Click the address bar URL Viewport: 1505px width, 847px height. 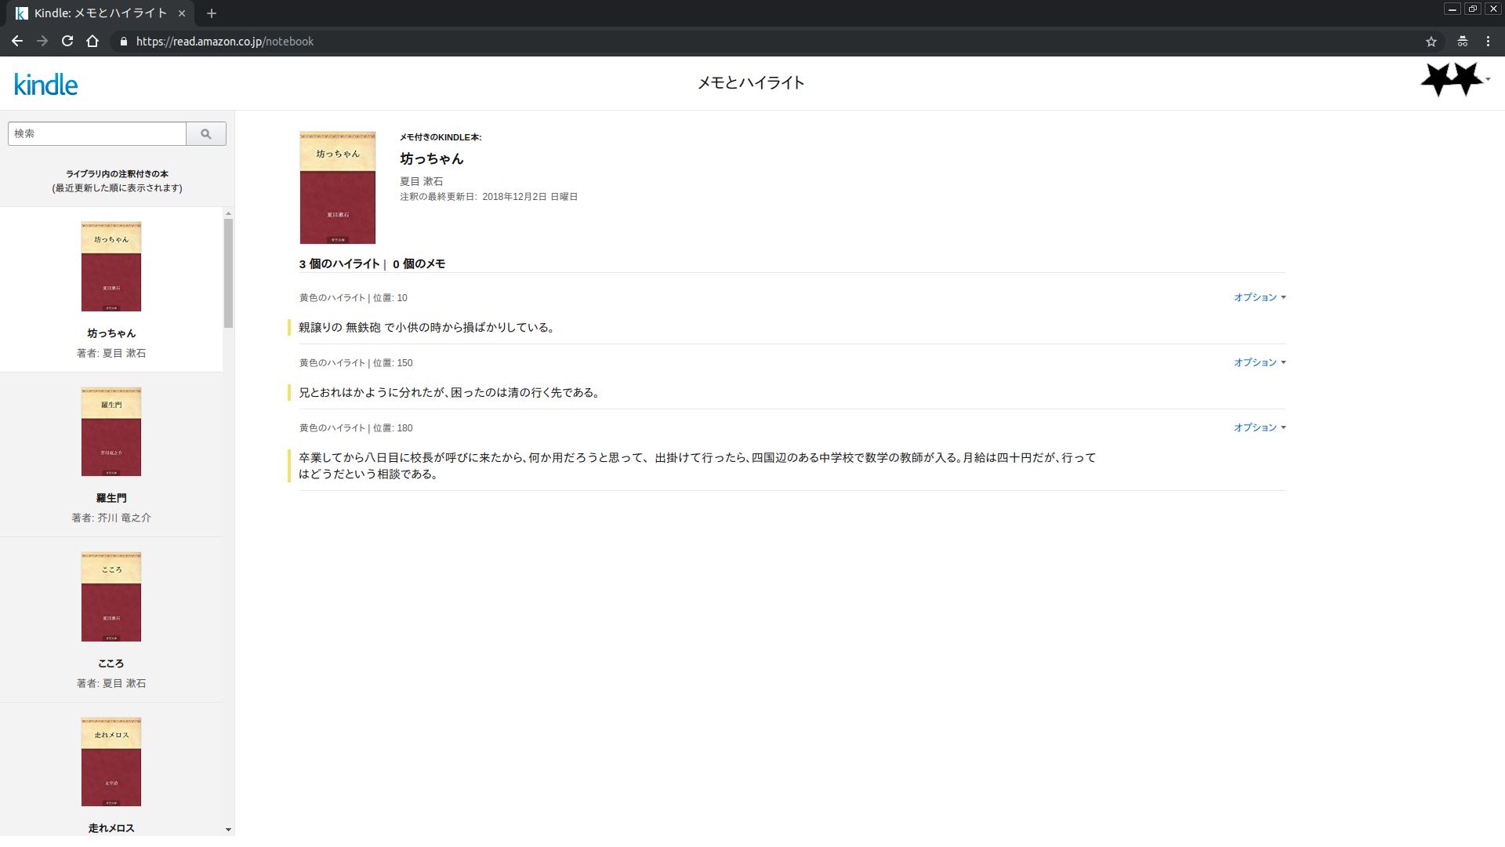click(225, 42)
